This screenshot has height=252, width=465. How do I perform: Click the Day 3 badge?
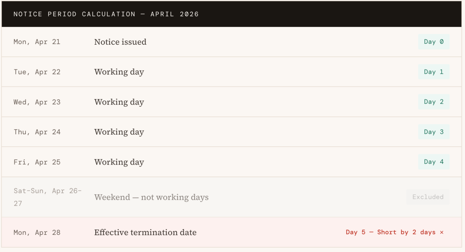[434, 132]
